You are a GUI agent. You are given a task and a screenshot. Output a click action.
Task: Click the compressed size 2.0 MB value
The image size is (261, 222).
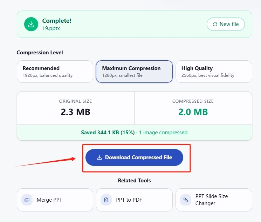[193, 112]
